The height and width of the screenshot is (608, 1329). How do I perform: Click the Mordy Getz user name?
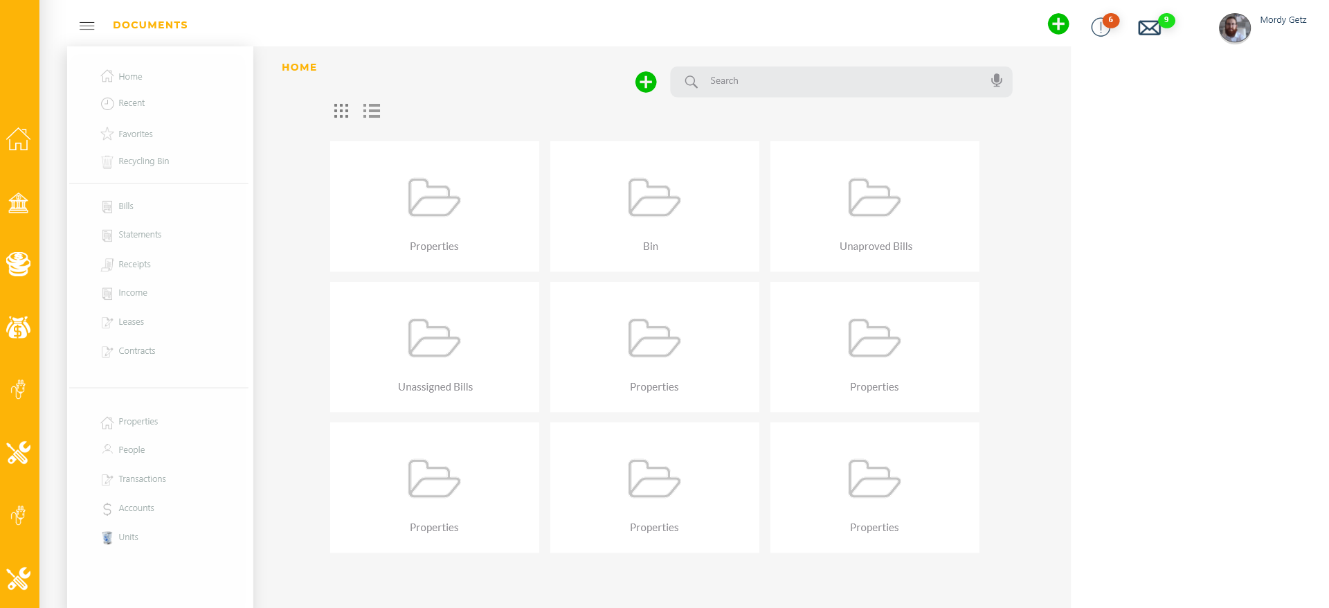1283,20
